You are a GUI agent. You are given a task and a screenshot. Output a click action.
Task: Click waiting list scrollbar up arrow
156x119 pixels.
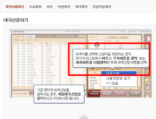(x=138, y=72)
